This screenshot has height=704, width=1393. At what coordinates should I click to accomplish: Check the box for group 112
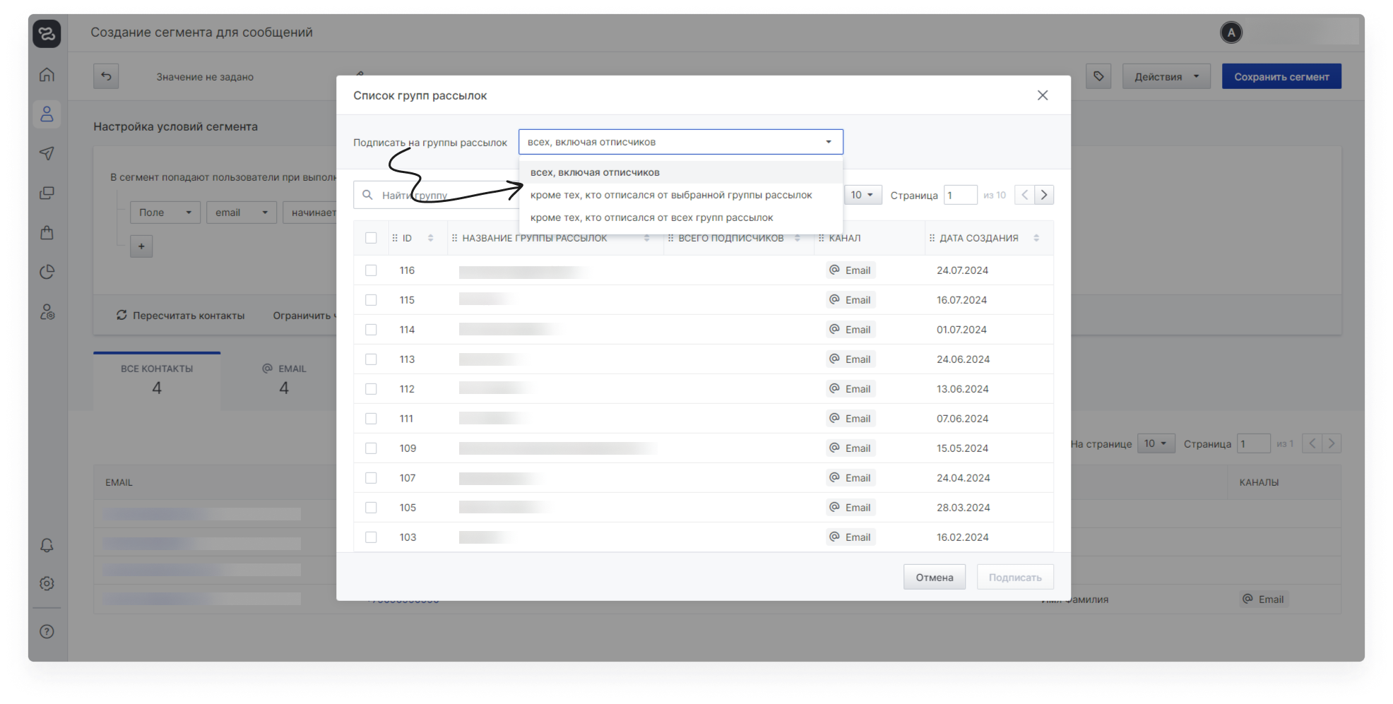371,389
